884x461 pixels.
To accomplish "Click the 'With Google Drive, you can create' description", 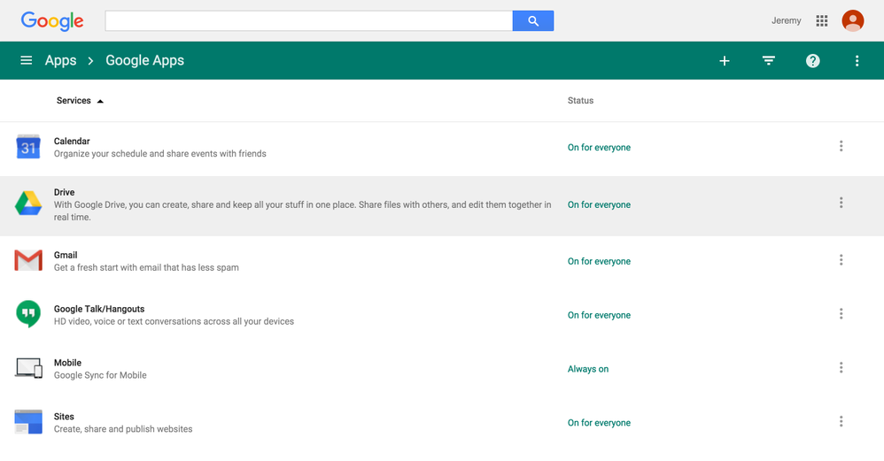I will pos(302,211).
